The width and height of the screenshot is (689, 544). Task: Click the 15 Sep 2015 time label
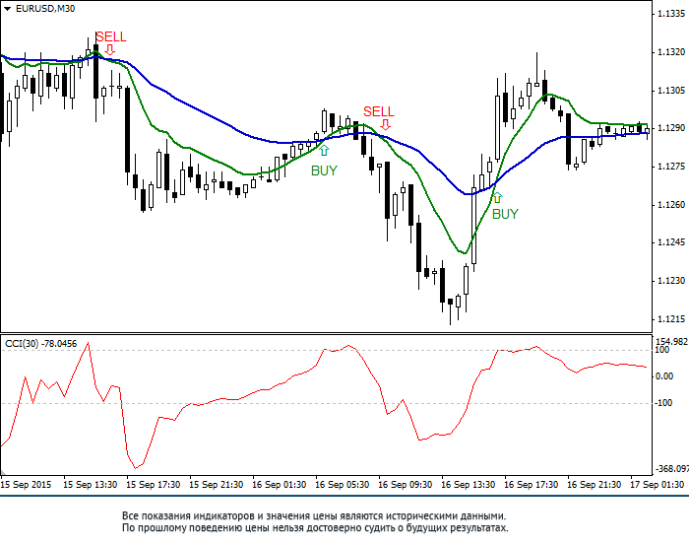26,485
